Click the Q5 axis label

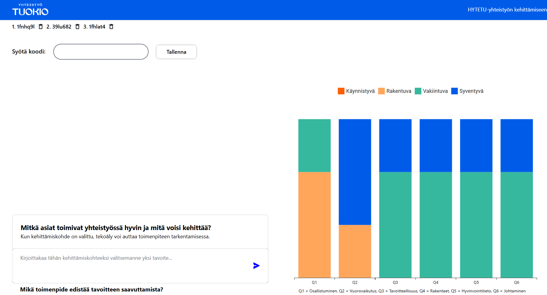point(476,282)
